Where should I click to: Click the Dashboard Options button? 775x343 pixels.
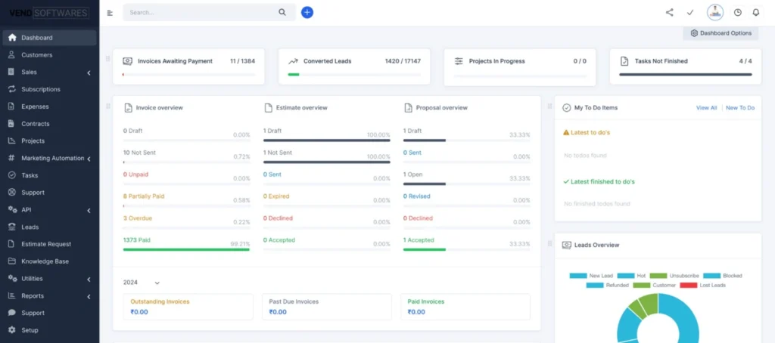coord(721,33)
